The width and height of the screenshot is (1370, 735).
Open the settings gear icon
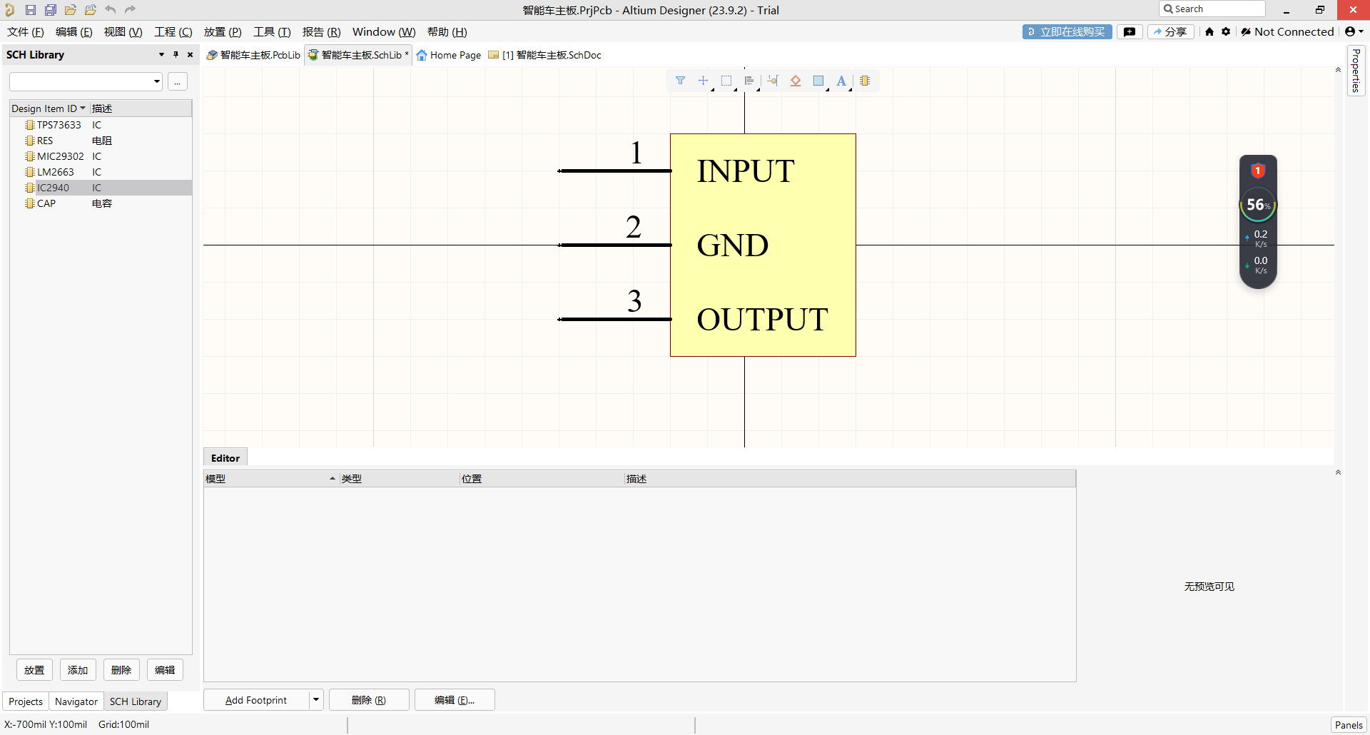1226,31
